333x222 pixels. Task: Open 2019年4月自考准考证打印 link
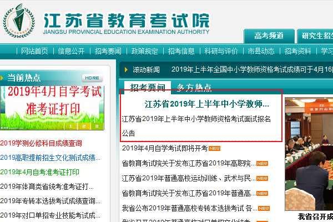(x=40, y=172)
